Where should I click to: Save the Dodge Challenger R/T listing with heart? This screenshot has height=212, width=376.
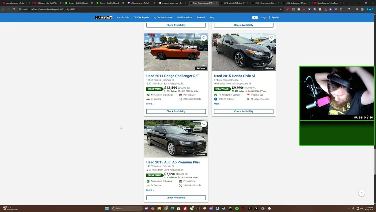tap(204, 38)
